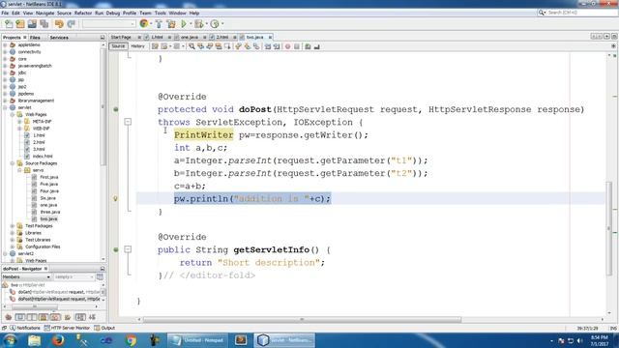Screen dimensions: 619x348
Task: Click the New Project toolbar icon
Action: [20, 24]
